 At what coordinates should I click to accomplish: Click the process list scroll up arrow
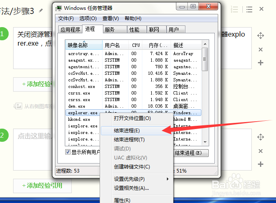[205, 44]
